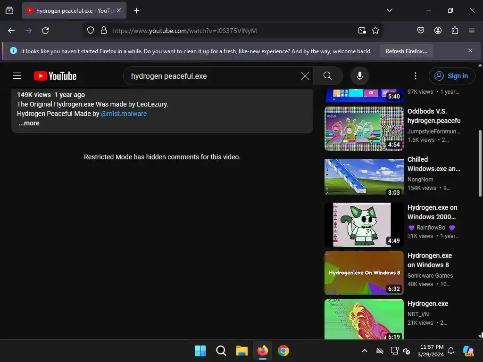Open Oddbods V.S. hydrogen.peaceful thumbnail
483x362 pixels.
tap(364, 129)
